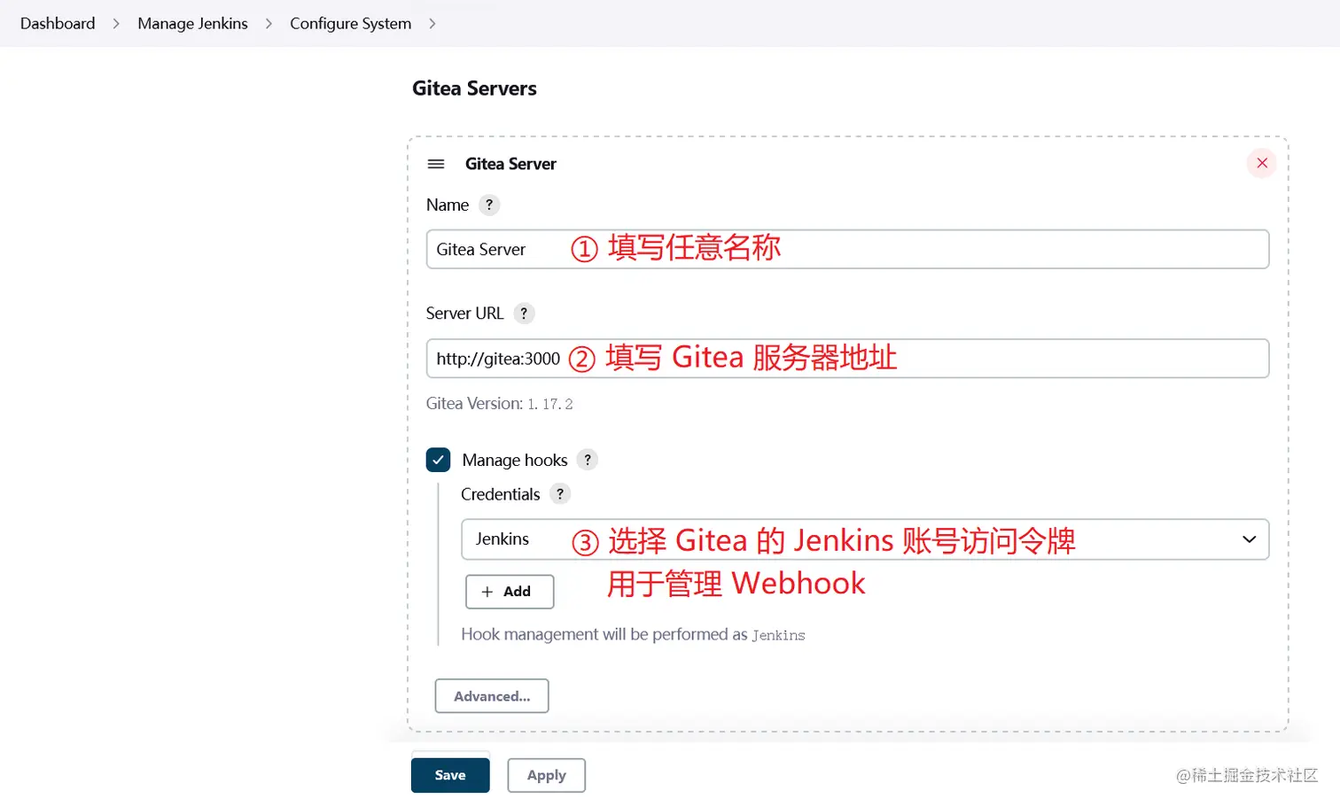
Task: Focus the Name input field
Action: [x=847, y=249]
